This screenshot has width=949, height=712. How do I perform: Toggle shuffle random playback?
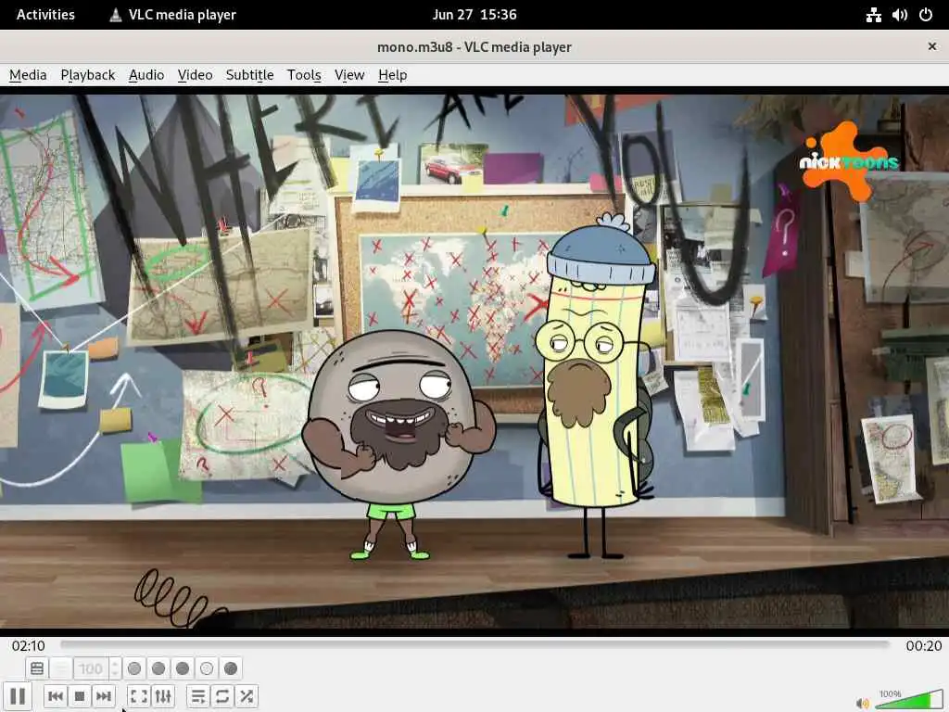(x=247, y=696)
